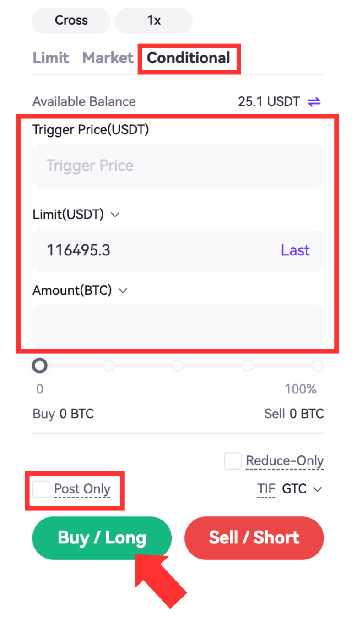Switch to the Market tab

108,58
